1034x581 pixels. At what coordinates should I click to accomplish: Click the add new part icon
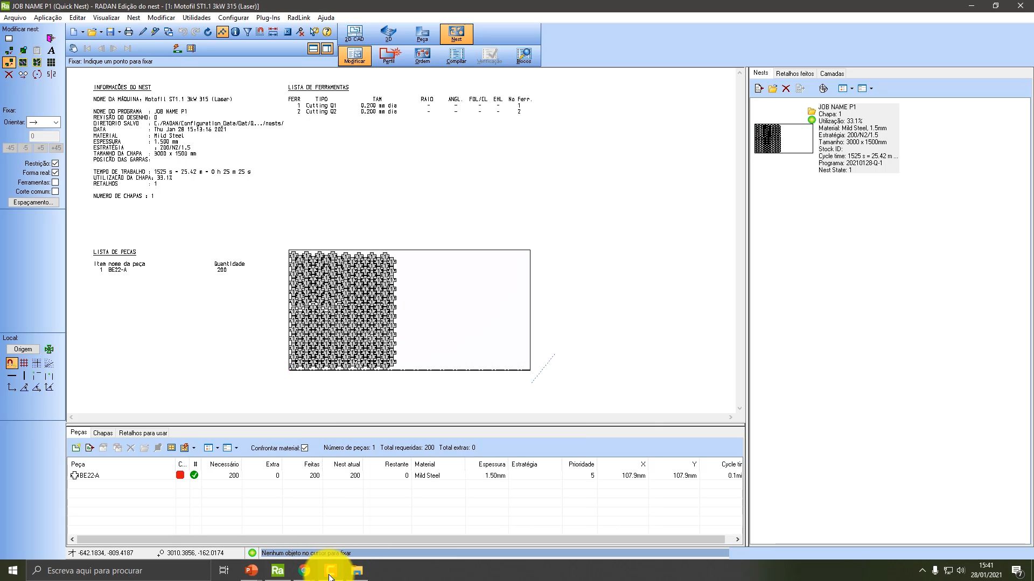[x=76, y=448]
